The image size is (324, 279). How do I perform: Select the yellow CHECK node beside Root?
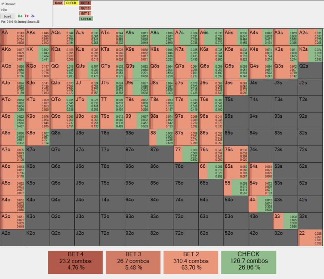point(71,3)
